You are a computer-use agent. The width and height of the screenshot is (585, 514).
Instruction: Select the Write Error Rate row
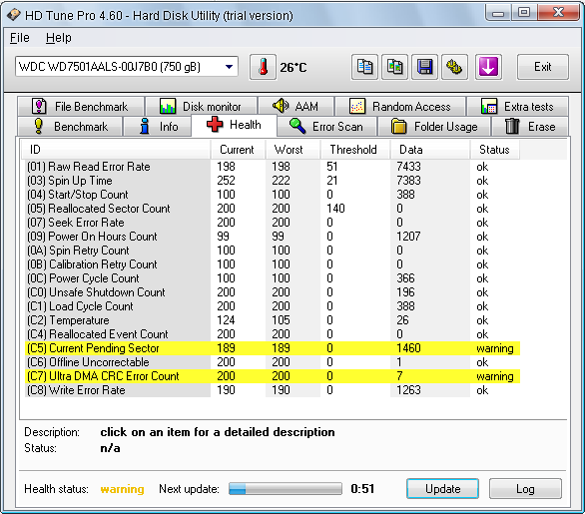point(273,390)
